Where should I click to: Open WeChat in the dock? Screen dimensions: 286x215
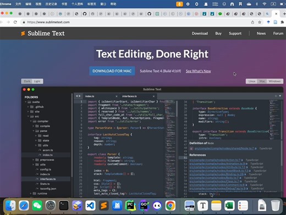point(37,206)
